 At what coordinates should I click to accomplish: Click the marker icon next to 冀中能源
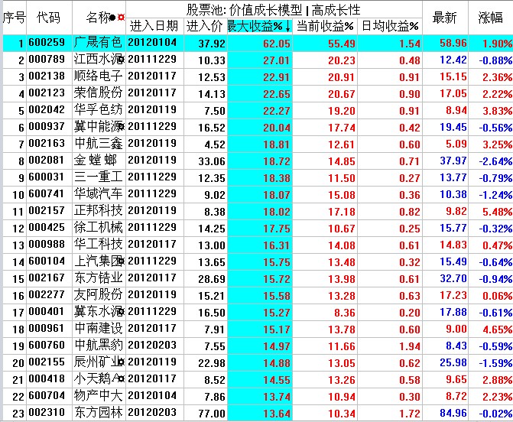[122, 127]
